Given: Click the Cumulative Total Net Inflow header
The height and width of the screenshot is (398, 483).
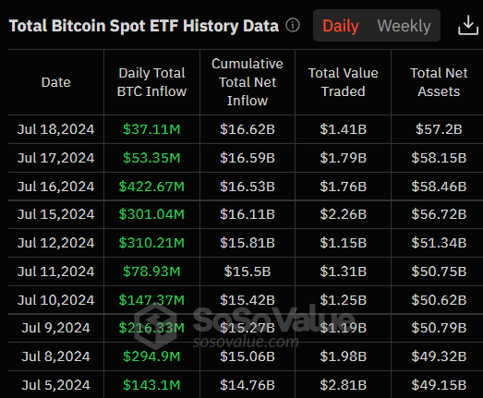Looking at the screenshot, I should (x=248, y=82).
